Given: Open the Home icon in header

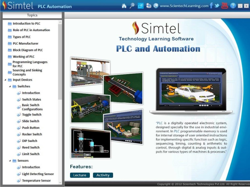Looking at the screenshot, I should pyautogui.click(x=124, y=6).
